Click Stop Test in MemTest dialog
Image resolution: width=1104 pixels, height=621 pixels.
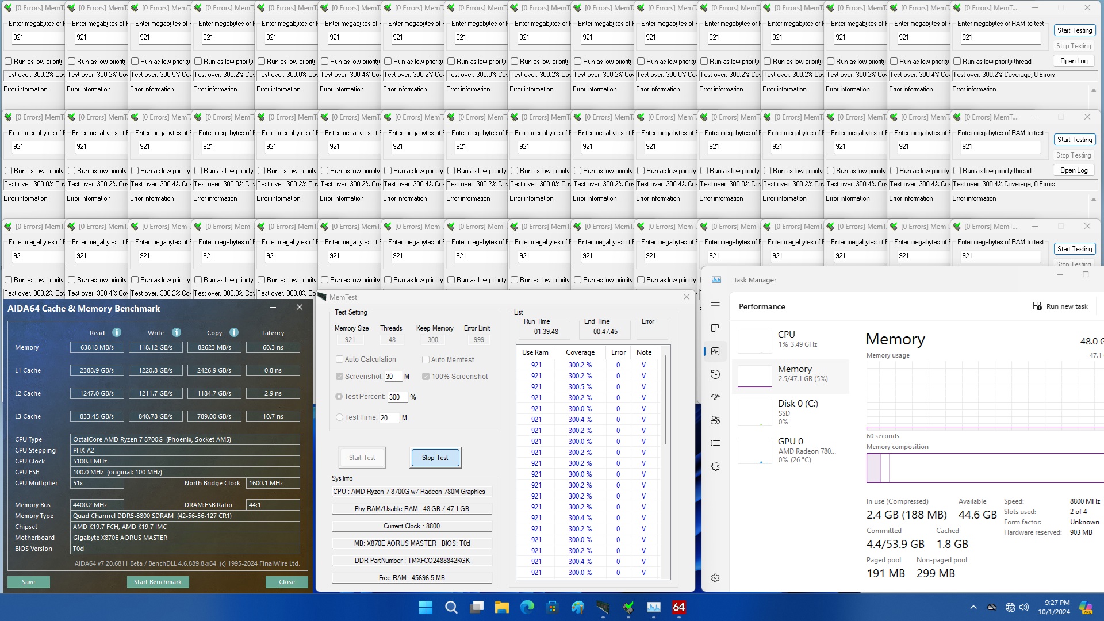[x=435, y=458]
